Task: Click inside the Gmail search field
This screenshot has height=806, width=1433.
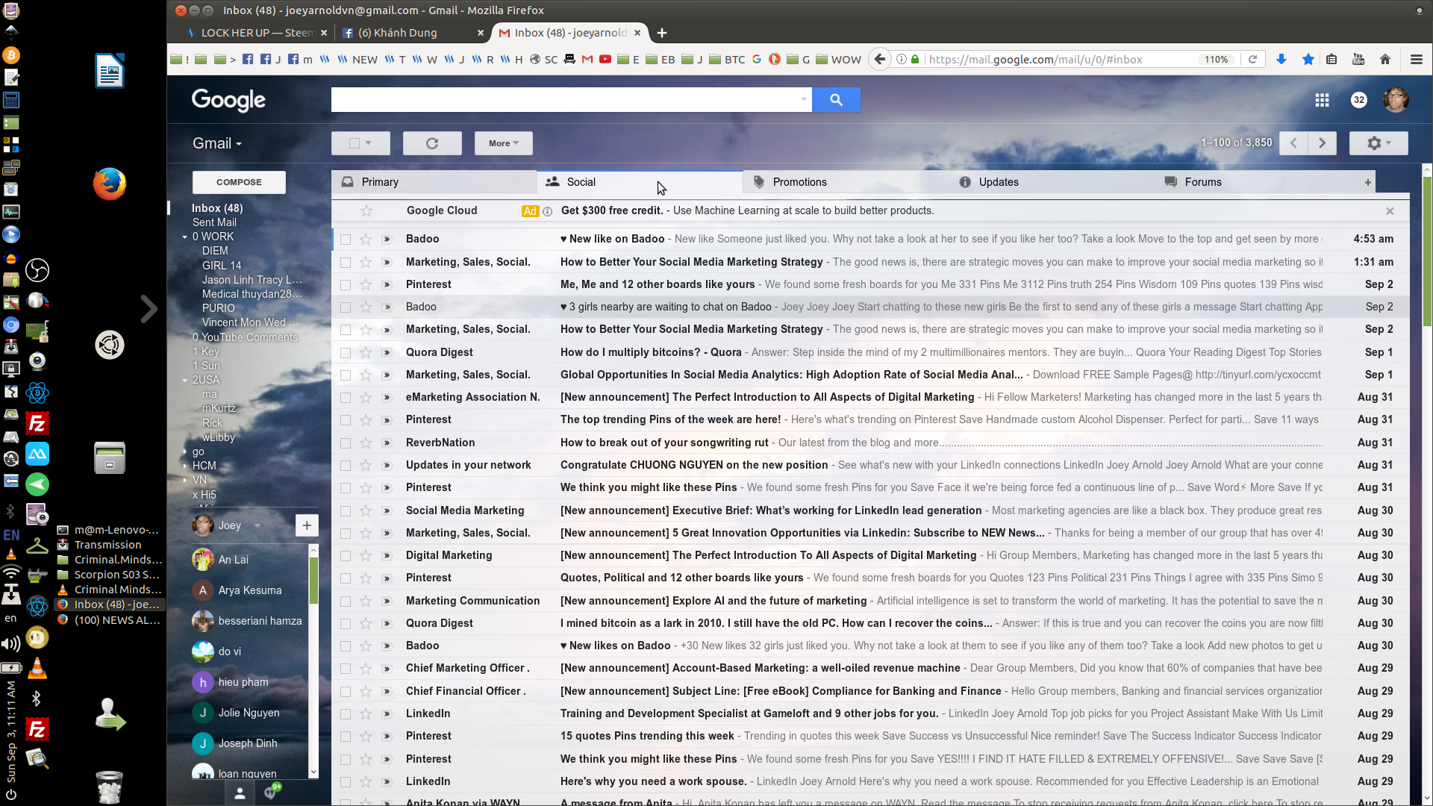Action: [x=565, y=99]
